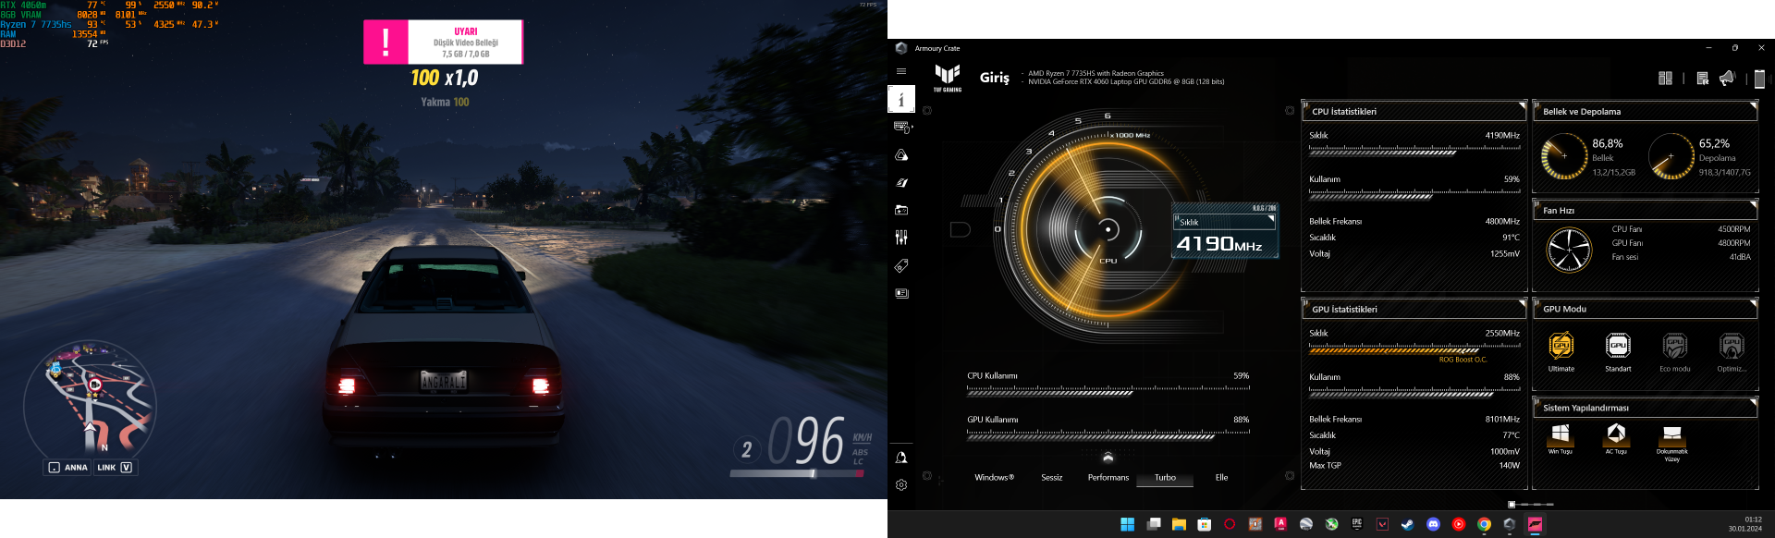Screen dimensions: 1775x538
Task: Choose Eco modu GPU mode
Action: click(x=1675, y=351)
